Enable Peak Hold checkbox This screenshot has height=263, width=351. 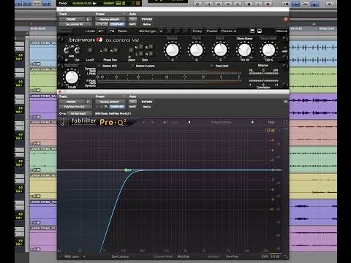[x=212, y=66]
